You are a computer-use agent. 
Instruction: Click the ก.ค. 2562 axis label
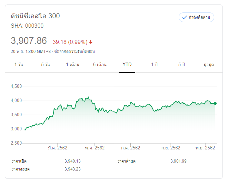tap(130, 148)
